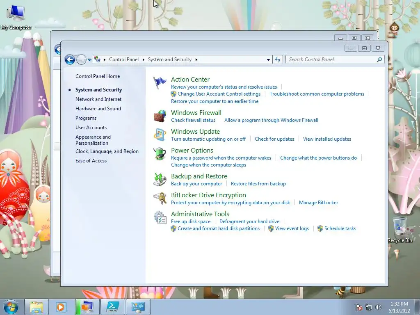Open Appearance and Personalization category
Viewport: 420px width, 315px height.
click(93, 140)
